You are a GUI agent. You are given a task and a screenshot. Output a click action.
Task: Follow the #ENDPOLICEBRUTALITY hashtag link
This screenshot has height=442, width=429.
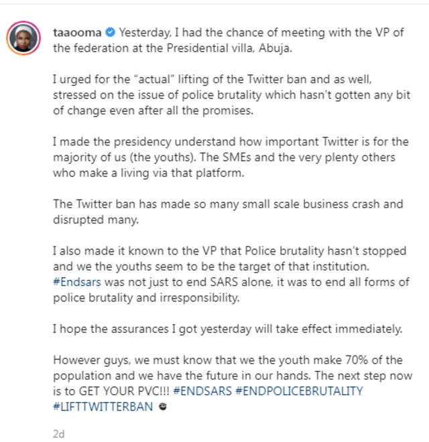299,391
